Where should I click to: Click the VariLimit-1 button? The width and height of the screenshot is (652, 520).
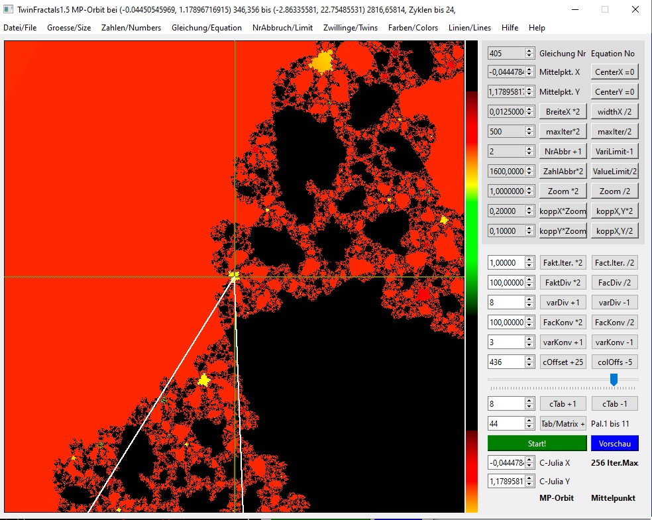click(615, 152)
